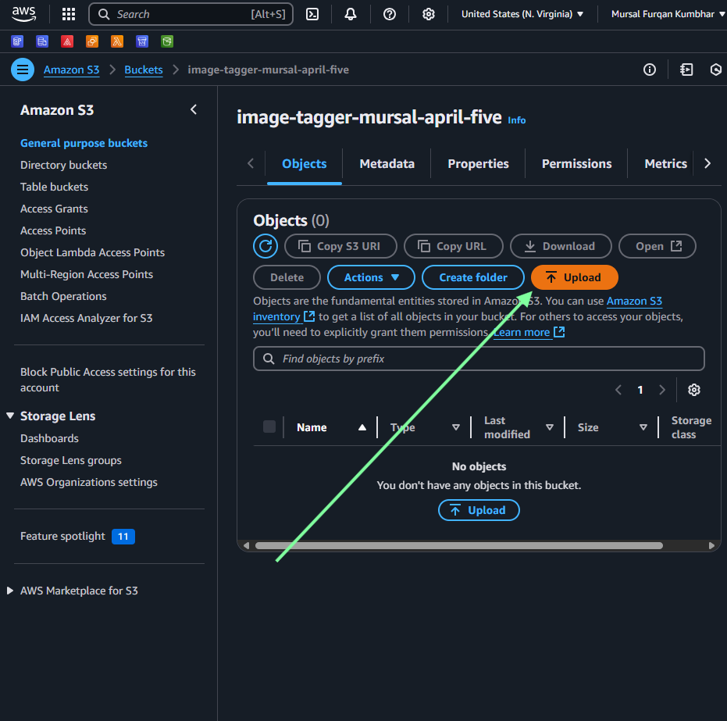Launch CloudShell terminal icon

[x=312, y=14]
